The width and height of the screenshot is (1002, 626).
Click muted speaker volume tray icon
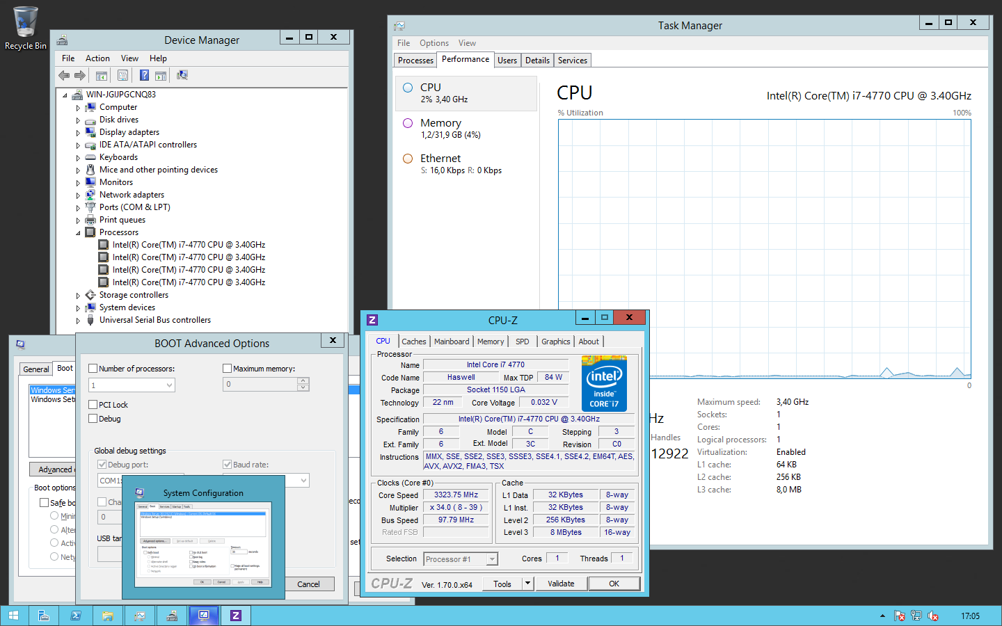click(933, 616)
